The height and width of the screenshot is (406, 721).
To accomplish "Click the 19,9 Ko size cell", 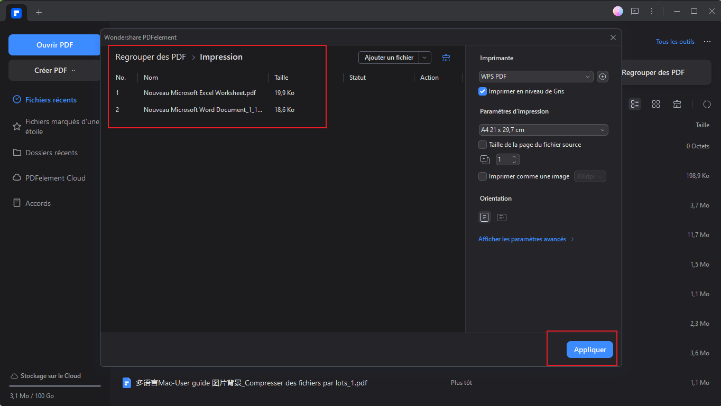I will pos(284,93).
